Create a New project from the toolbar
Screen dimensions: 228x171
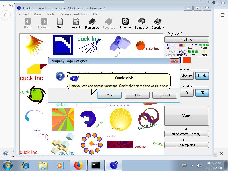coord(60,21)
